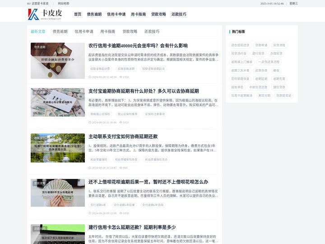Click the 爬山买保险推荐 tag
The width and height of the screenshot is (325, 244).
pos(128,114)
